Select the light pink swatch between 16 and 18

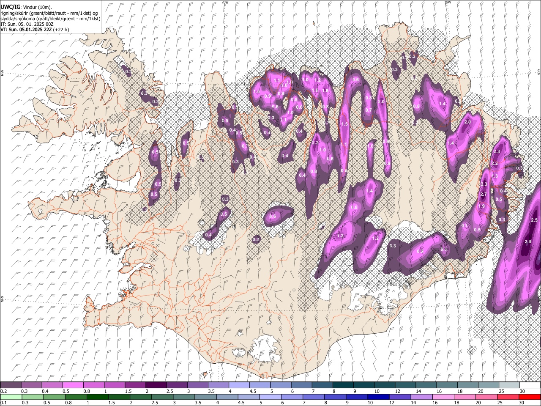pos(443,397)
